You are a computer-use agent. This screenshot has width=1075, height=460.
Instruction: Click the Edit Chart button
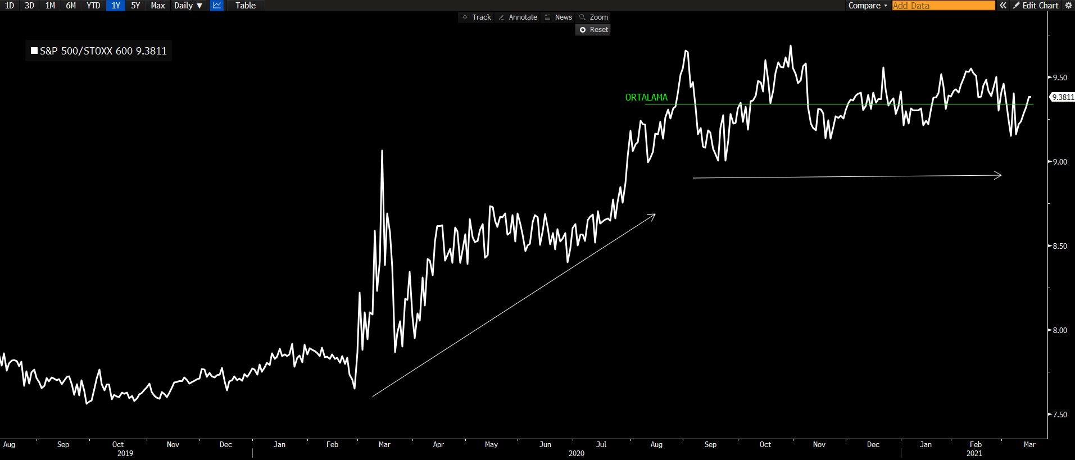coord(1036,6)
